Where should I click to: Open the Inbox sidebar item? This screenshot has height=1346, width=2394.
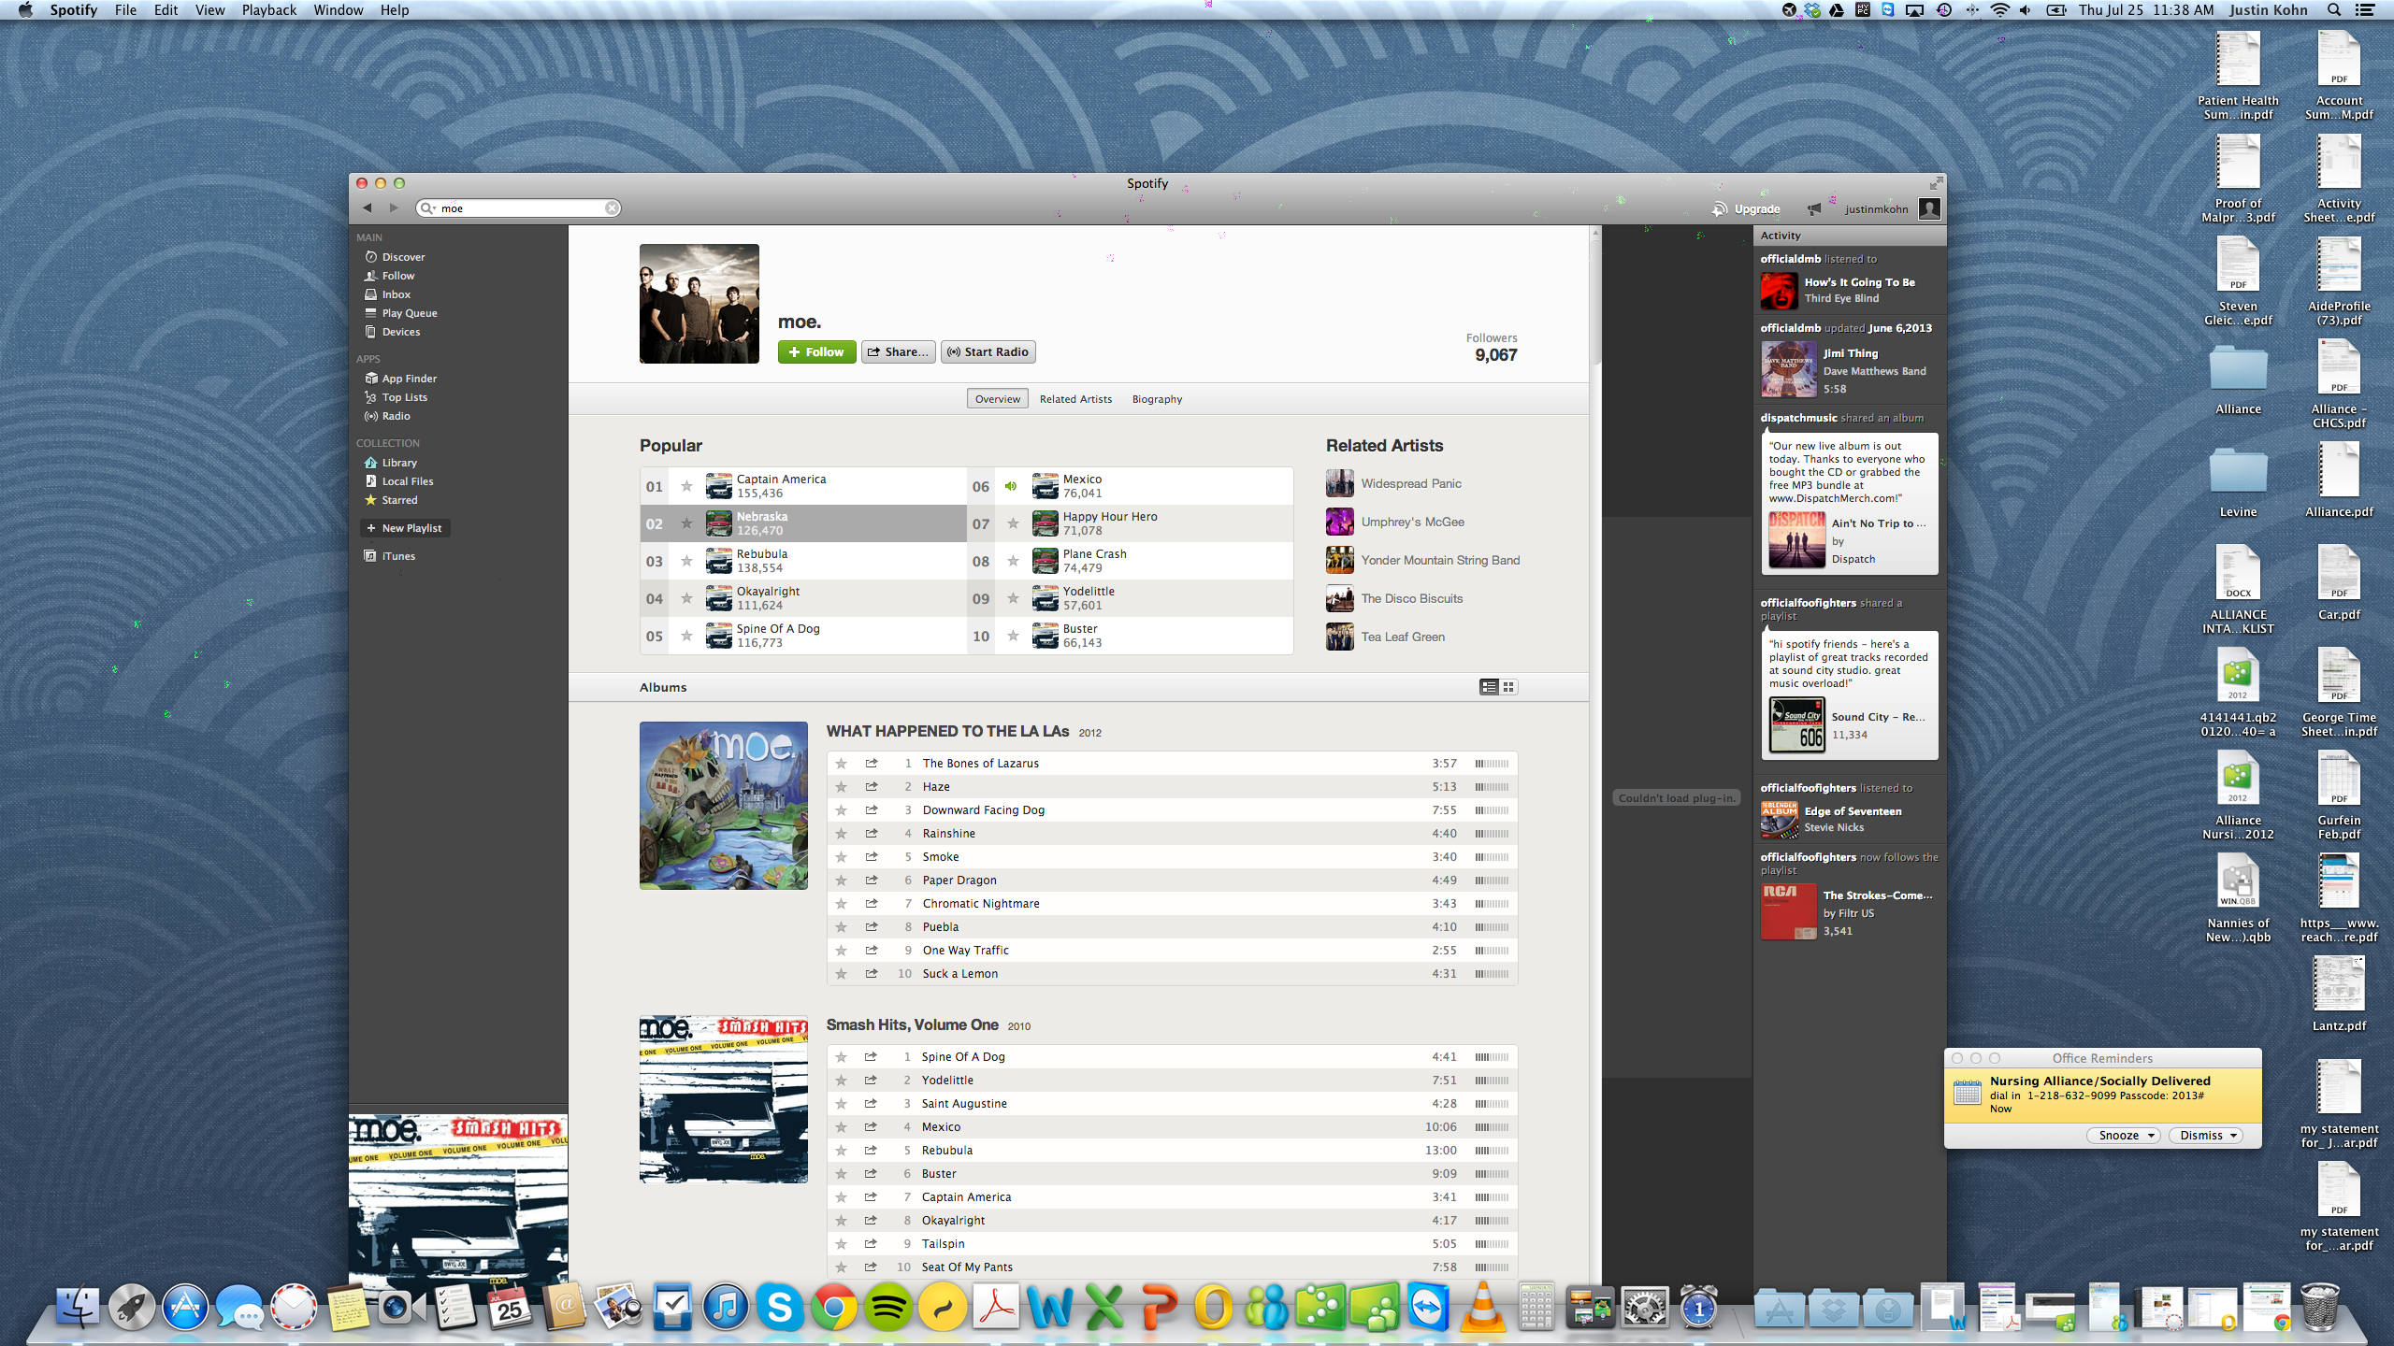point(396,294)
